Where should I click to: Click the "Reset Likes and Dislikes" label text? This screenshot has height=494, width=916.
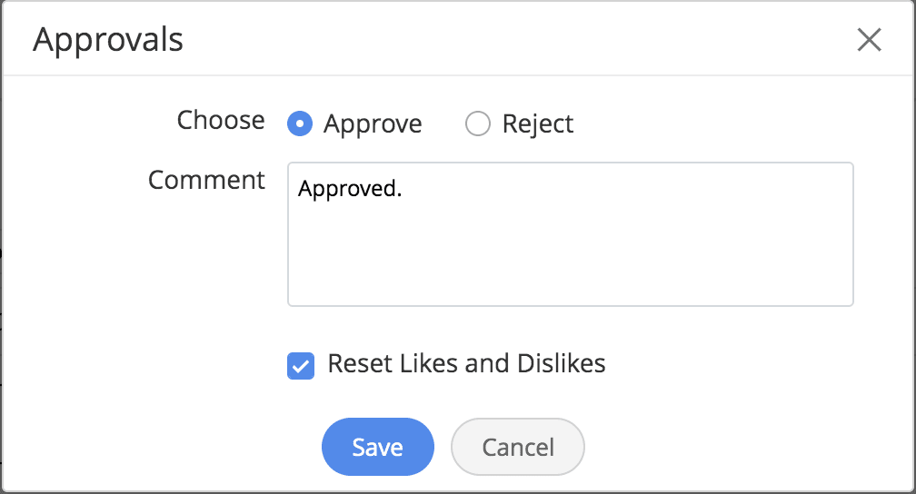(466, 364)
